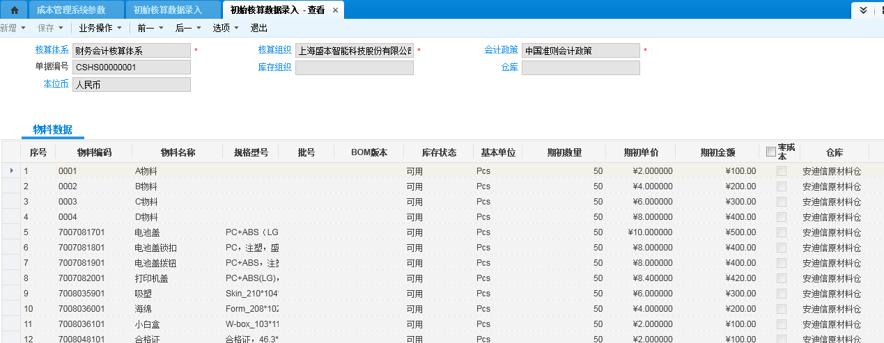Click the 会计政策 input field
Screen dimensions: 884x343
(580, 51)
